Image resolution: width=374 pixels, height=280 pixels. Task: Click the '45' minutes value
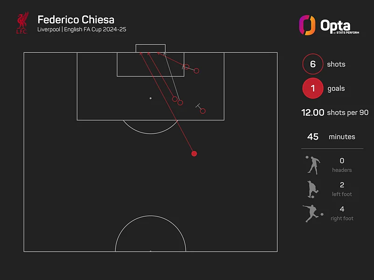pyautogui.click(x=313, y=137)
